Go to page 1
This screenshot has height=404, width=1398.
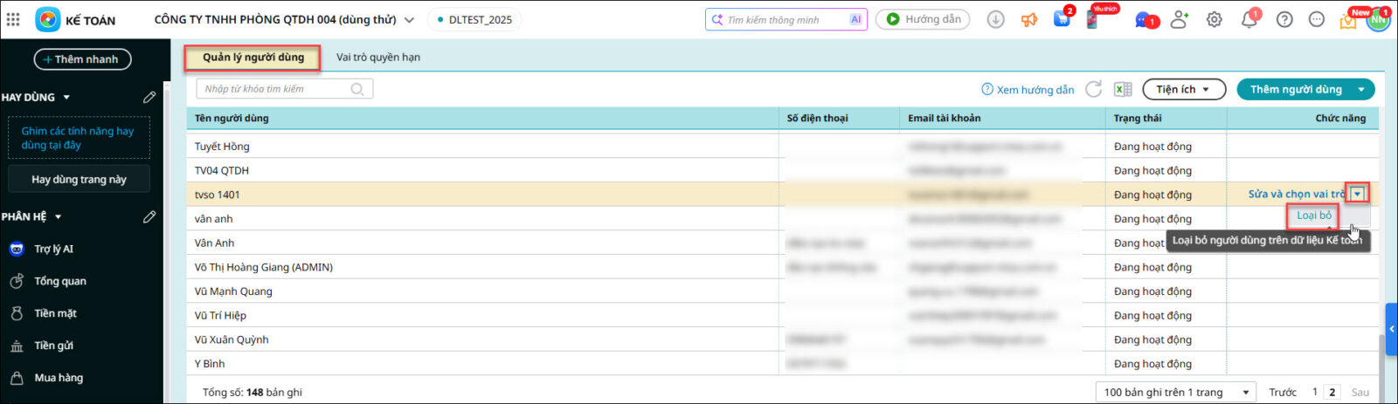pyautogui.click(x=1314, y=393)
